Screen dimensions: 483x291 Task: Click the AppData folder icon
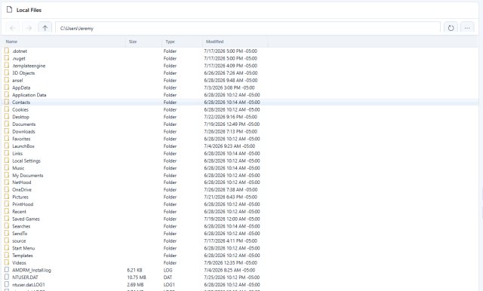pos(7,87)
